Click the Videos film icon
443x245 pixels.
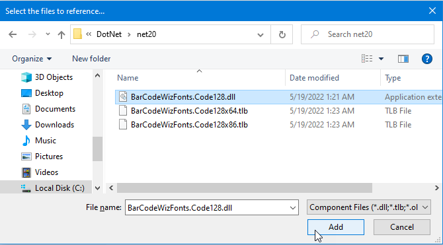26,172
